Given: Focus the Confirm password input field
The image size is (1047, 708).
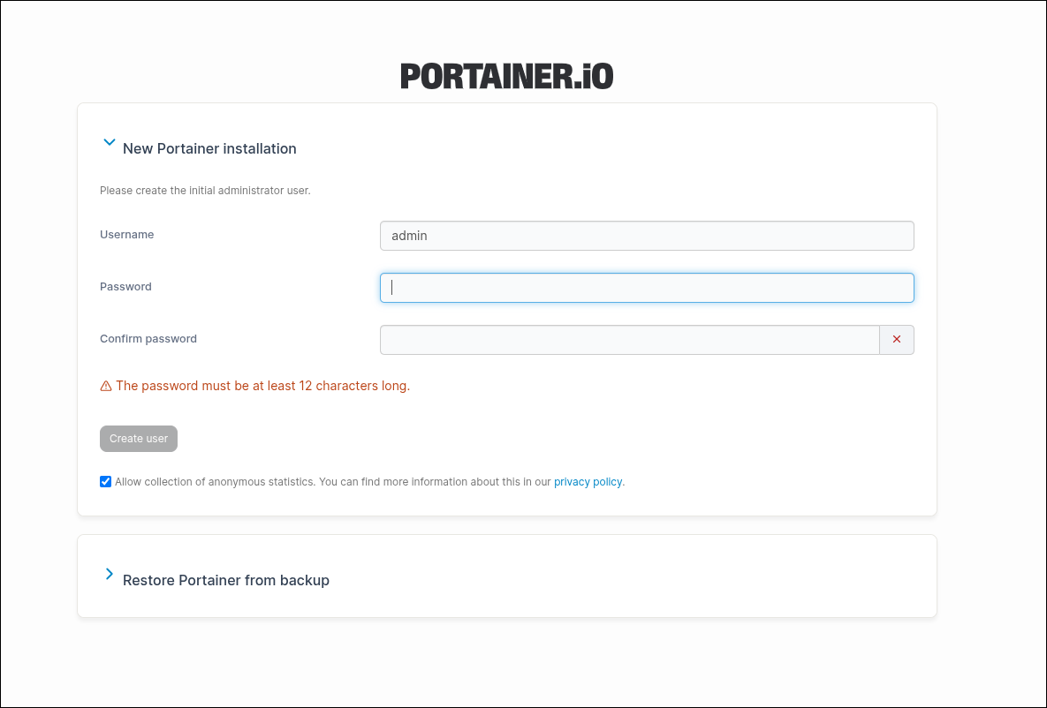Looking at the screenshot, I should [x=629, y=340].
